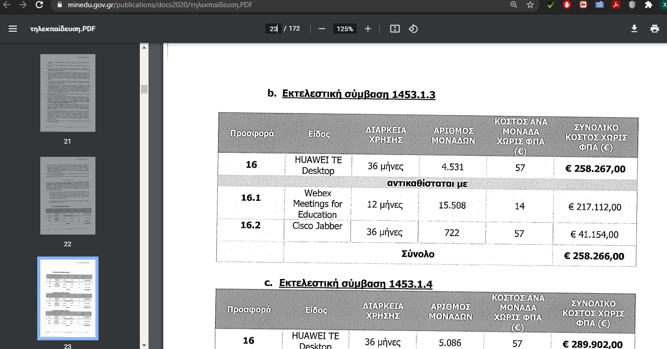This screenshot has width=667, height=349.
Task: Select the highlighted page 23 thumbnail
Action: pyautogui.click(x=68, y=298)
